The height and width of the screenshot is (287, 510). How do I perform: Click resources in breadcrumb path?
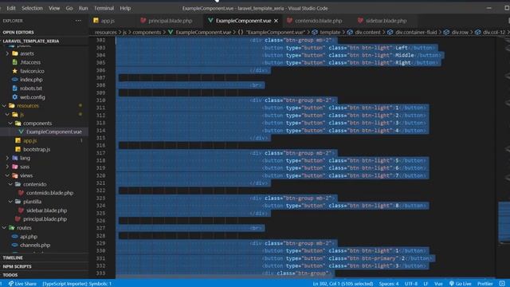coord(106,32)
